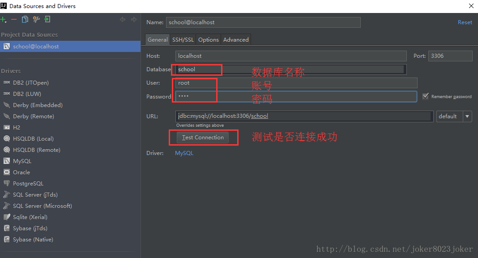
Task: Open the Options tab
Action: click(x=209, y=40)
